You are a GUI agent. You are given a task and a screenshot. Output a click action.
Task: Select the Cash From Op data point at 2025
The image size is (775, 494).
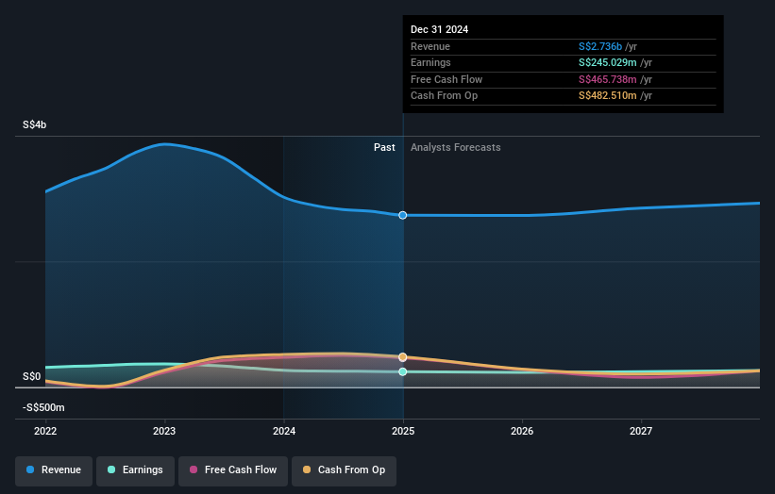[x=403, y=356]
